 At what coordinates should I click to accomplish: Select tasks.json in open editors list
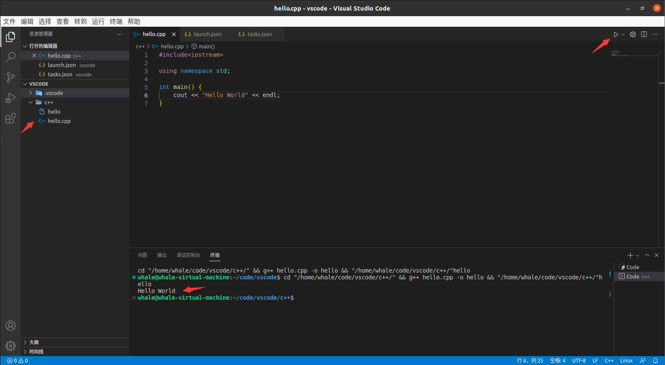click(x=75, y=75)
